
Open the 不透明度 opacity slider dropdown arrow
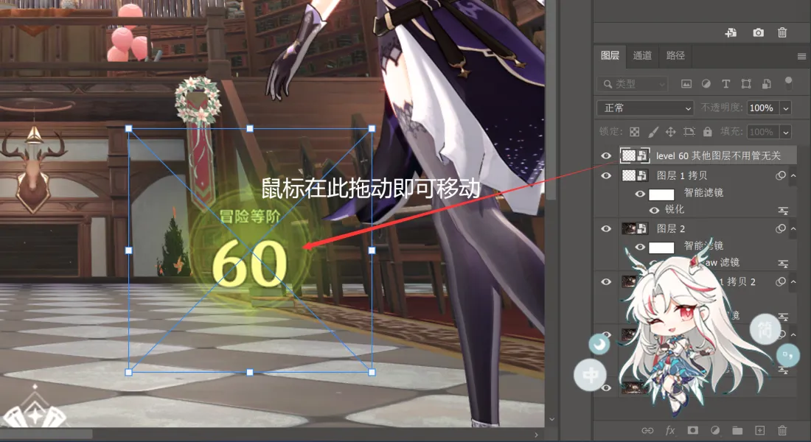[785, 108]
